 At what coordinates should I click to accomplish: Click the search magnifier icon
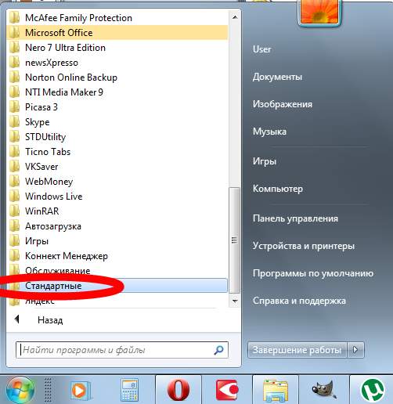pyautogui.click(x=218, y=350)
